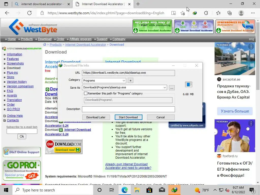
Task: Open the Affiliate program menu item
Action: (x=80, y=39)
